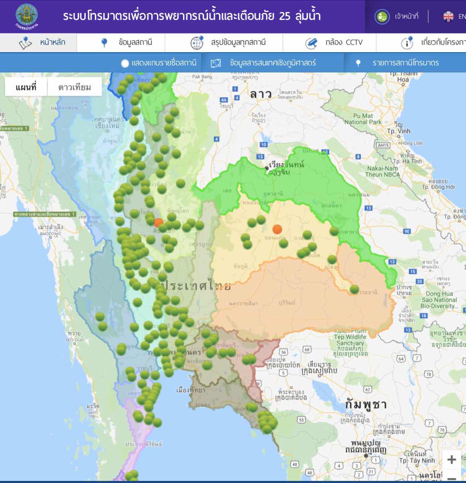The width and height of the screenshot is (466, 483).
Task: Open the สรุปข้อมูลทุกสถานี tab
Action: coord(224,43)
